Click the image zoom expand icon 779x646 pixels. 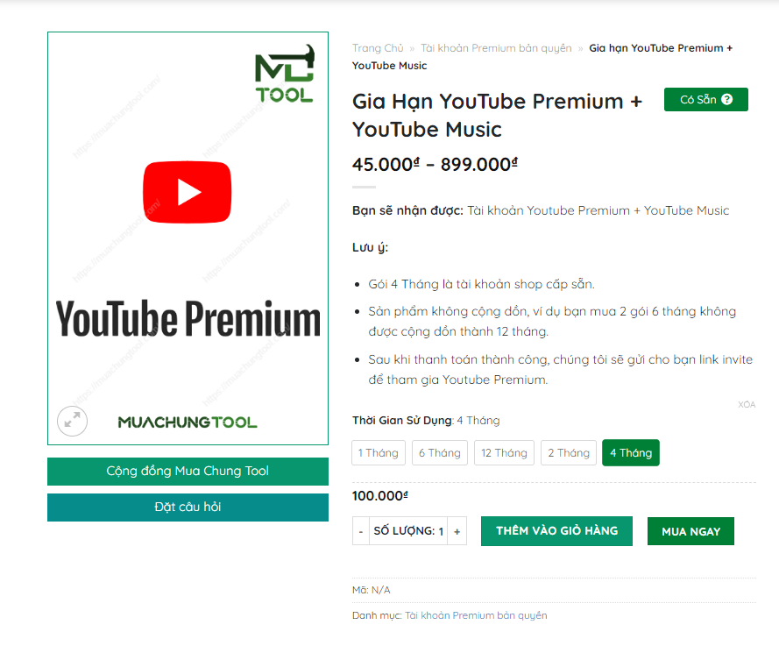(x=72, y=421)
